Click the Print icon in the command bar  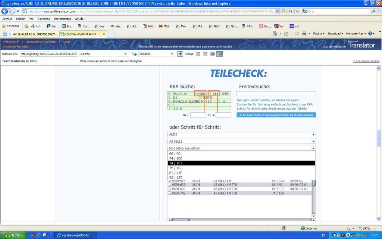point(304,33)
